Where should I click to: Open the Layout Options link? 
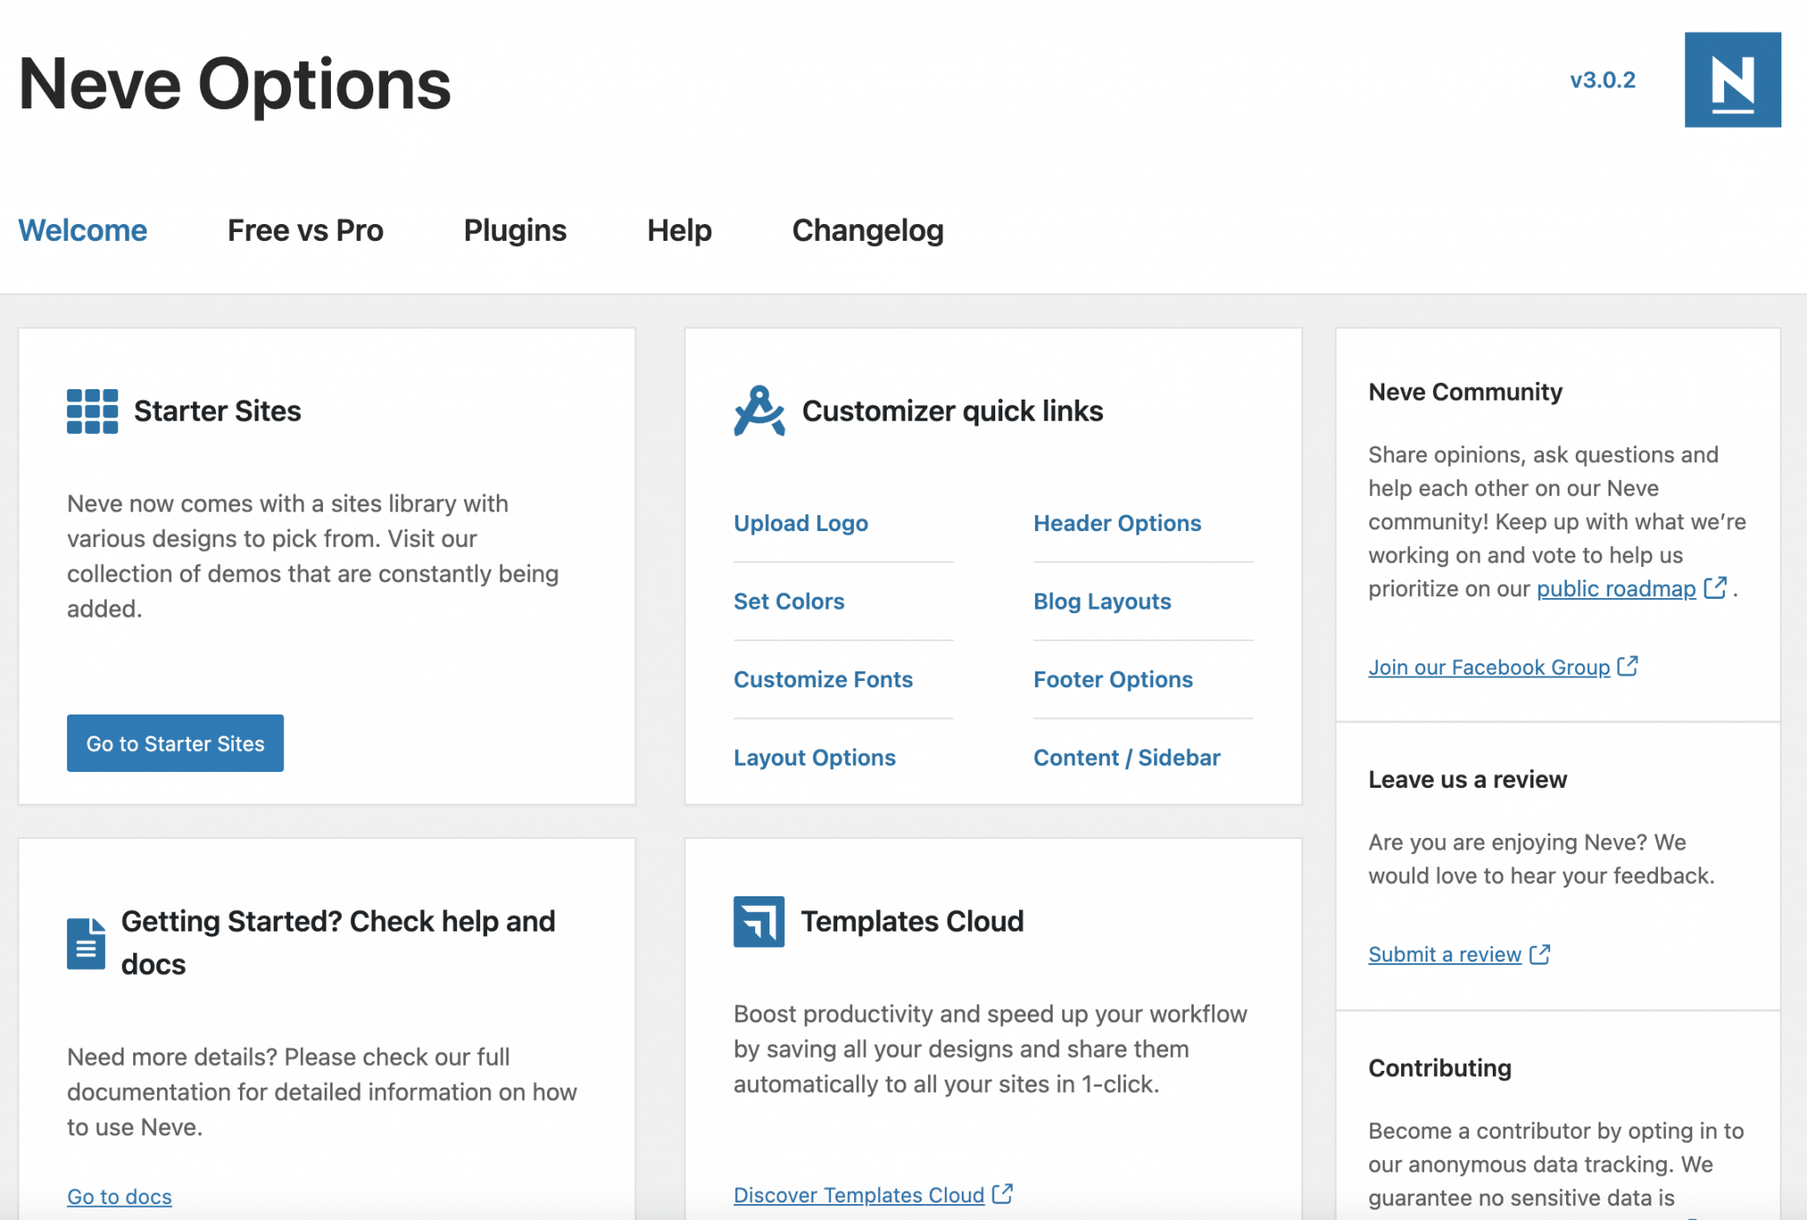pyautogui.click(x=814, y=758)
